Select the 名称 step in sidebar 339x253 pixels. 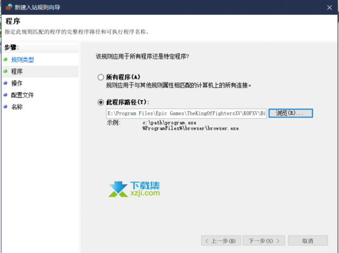(x=17, y=107)
